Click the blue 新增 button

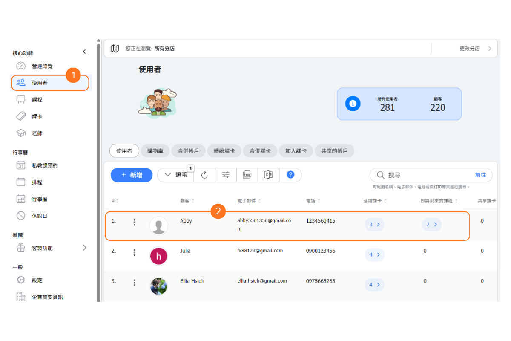point(132,175)
